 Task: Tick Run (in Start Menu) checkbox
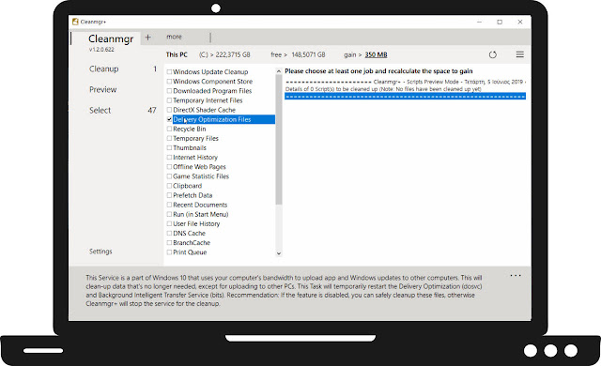[169, 214]
